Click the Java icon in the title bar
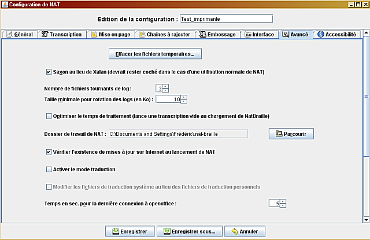This screenshot has width=370, height=240. [5, 4]
